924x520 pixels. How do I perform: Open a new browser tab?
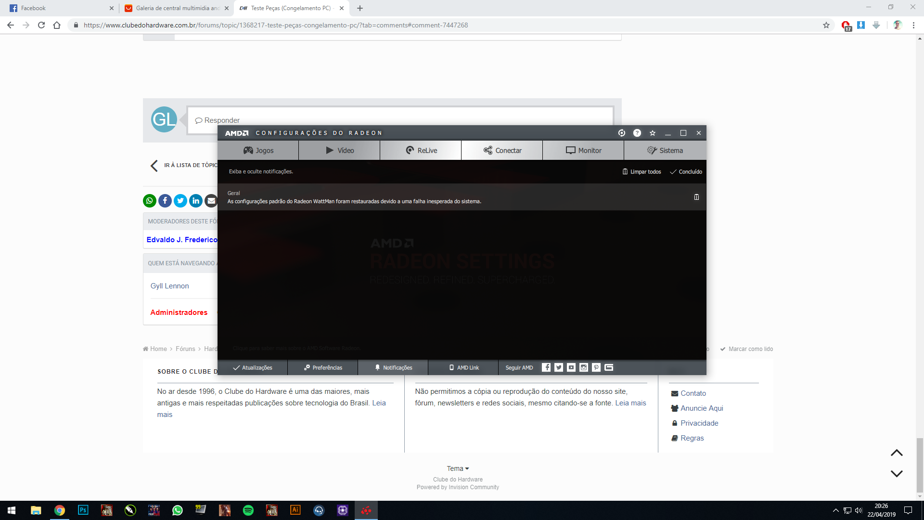click(360, 8)
